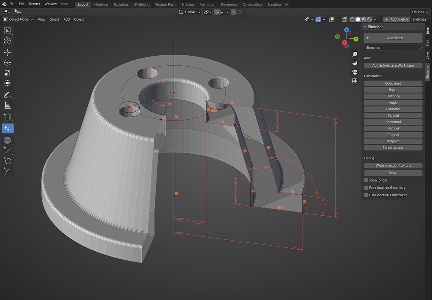Enable Hide inactive Constraints
This screenshot has height=300, width=432.
(365, 195)
